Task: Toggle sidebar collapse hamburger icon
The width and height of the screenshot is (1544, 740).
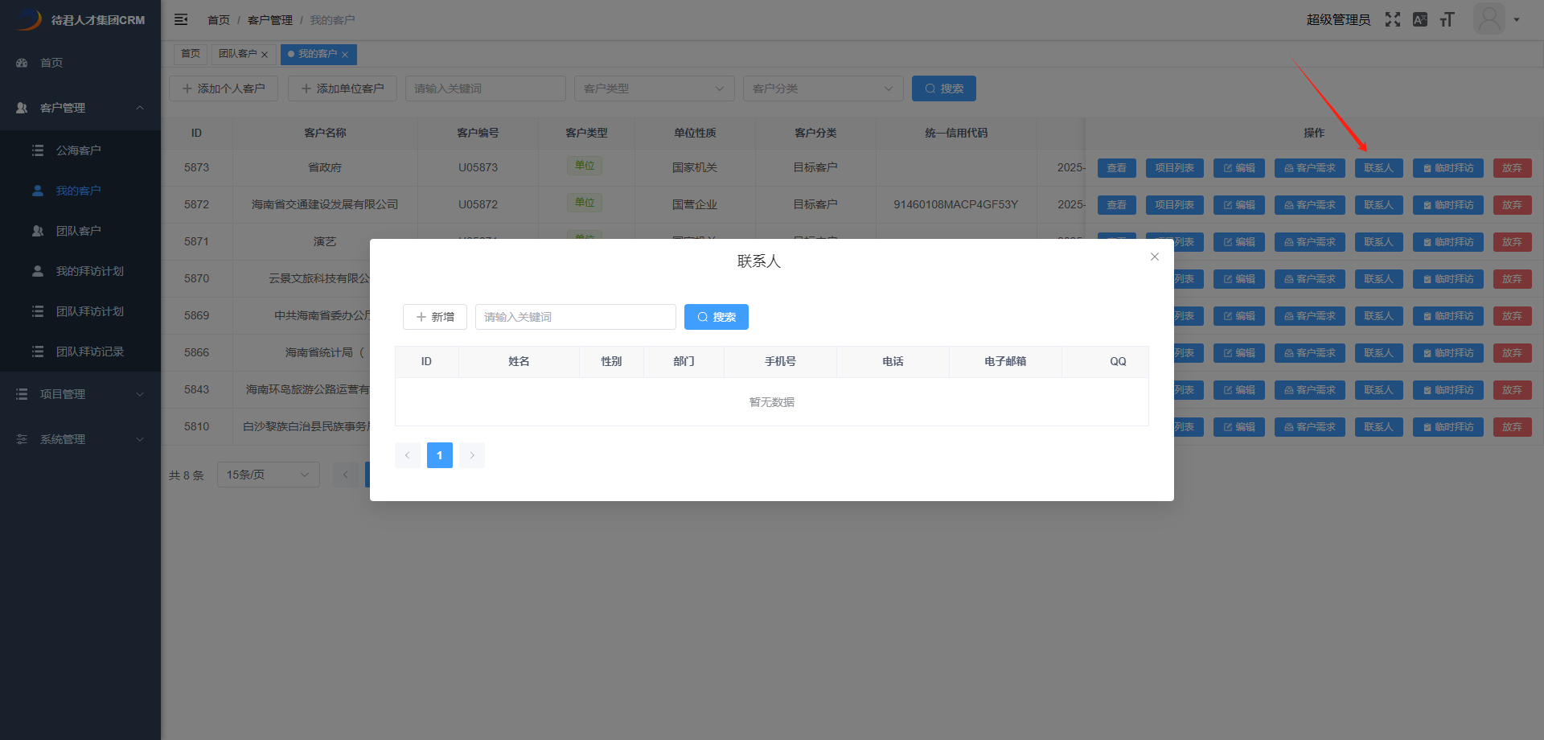Action: (181, 19)
